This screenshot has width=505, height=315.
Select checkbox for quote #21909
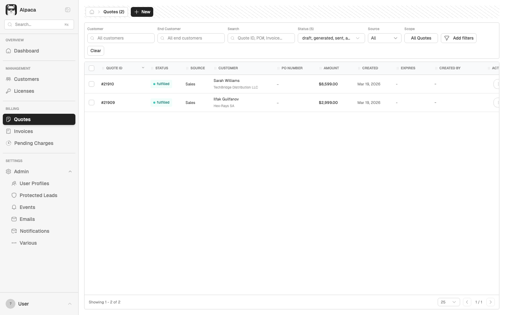point(92,103)
